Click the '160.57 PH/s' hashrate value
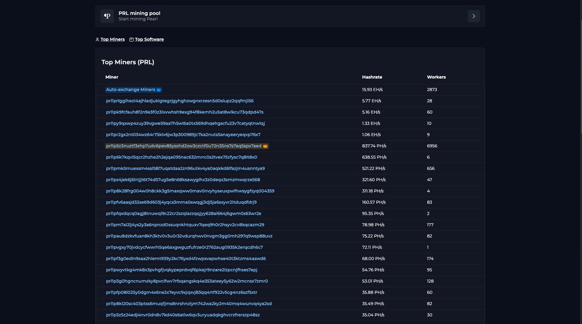 [x=374, y=202]
